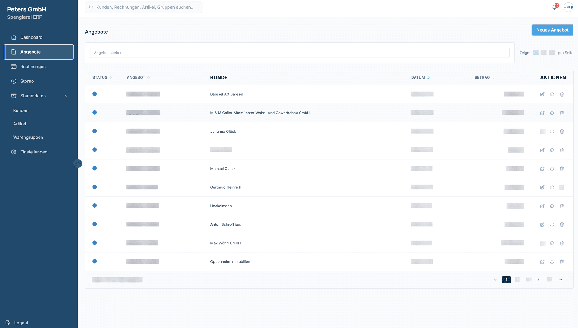This screenshot has width=578, height=328.
Task: Log out via Logout
Action: (x=17, y=323)
